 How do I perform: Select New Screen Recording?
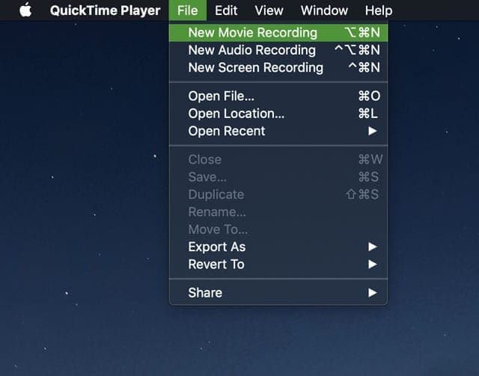point(278,67)
